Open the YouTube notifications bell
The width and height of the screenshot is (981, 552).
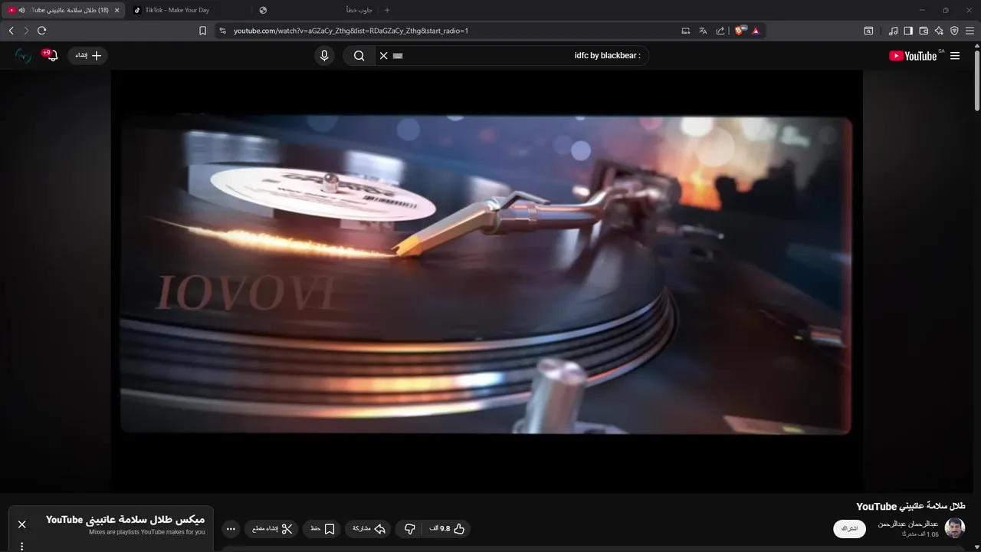[51, 55]
